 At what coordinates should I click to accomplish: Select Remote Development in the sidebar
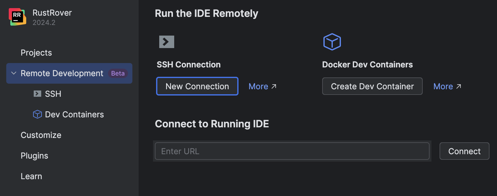click(62, 73)
